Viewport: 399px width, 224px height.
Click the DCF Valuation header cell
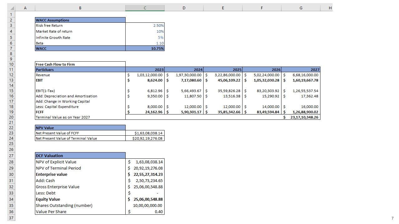tap(80, 156)
